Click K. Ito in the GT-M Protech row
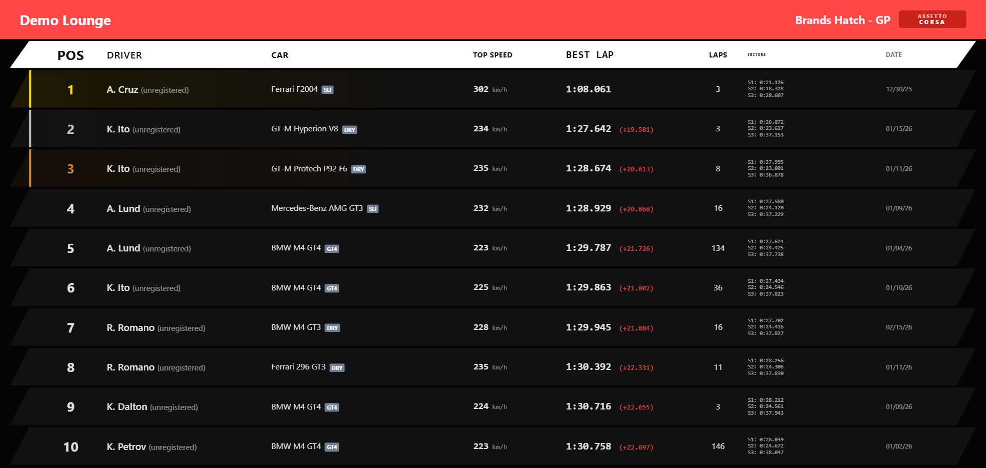 (x=118, y=169)
